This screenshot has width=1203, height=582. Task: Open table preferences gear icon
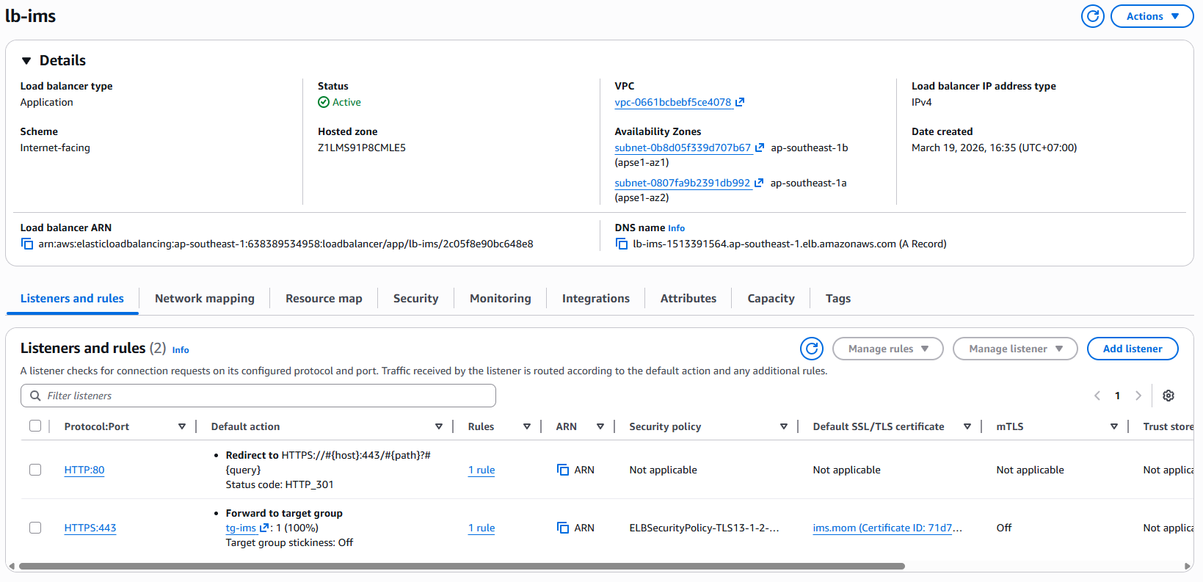pos(1169,396)
